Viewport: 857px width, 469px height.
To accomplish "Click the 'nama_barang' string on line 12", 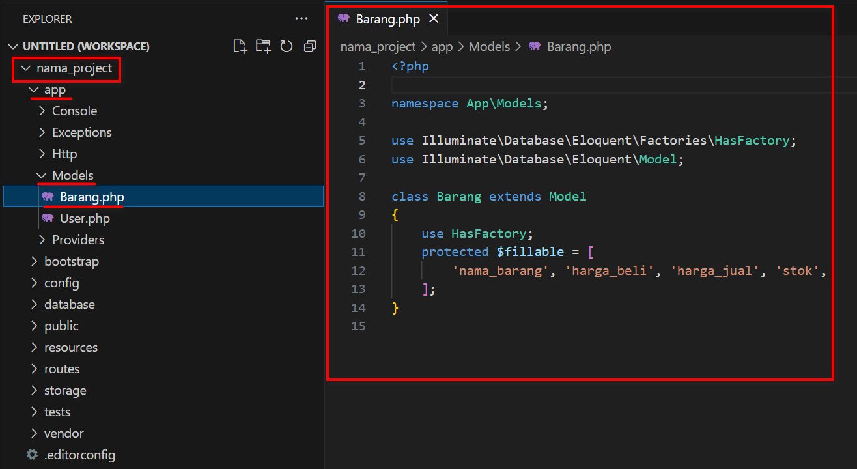I will [500, 270].
